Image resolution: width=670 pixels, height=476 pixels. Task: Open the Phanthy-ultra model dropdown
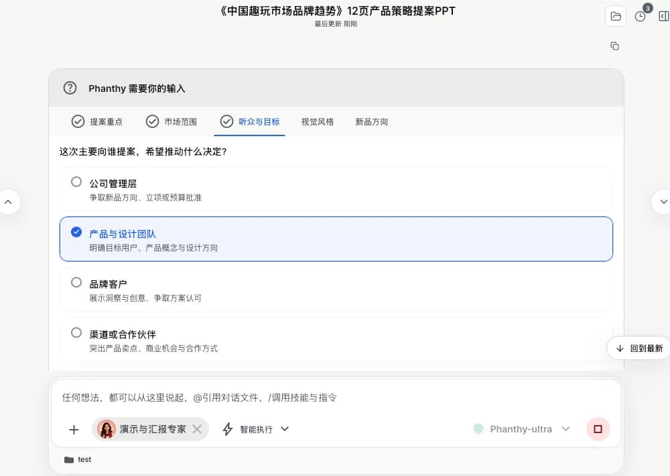tap(565, 428)
